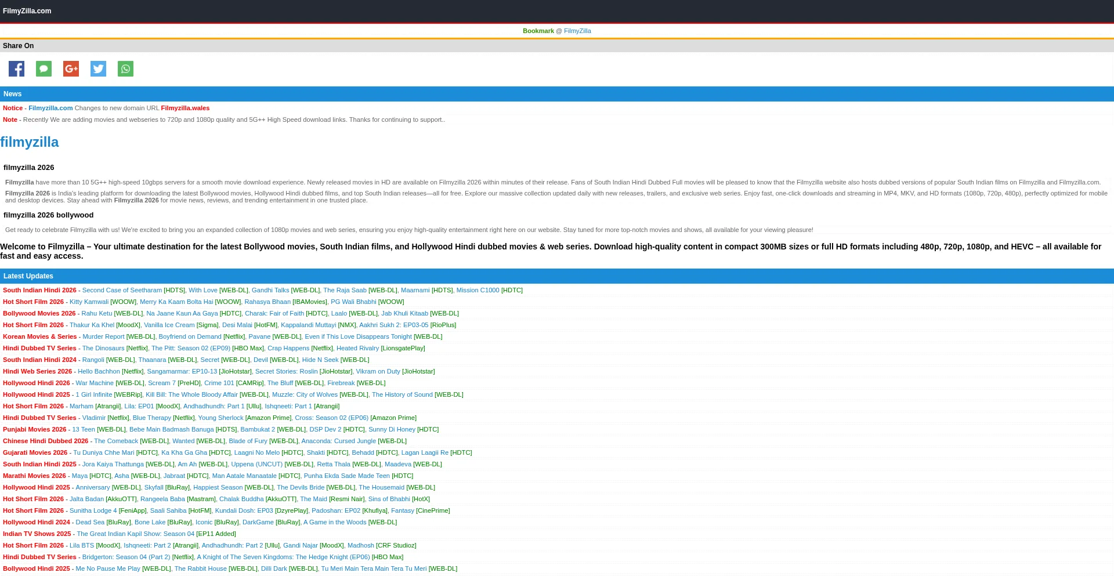Open Hello Bachhon web series

(x=99, y=371)
